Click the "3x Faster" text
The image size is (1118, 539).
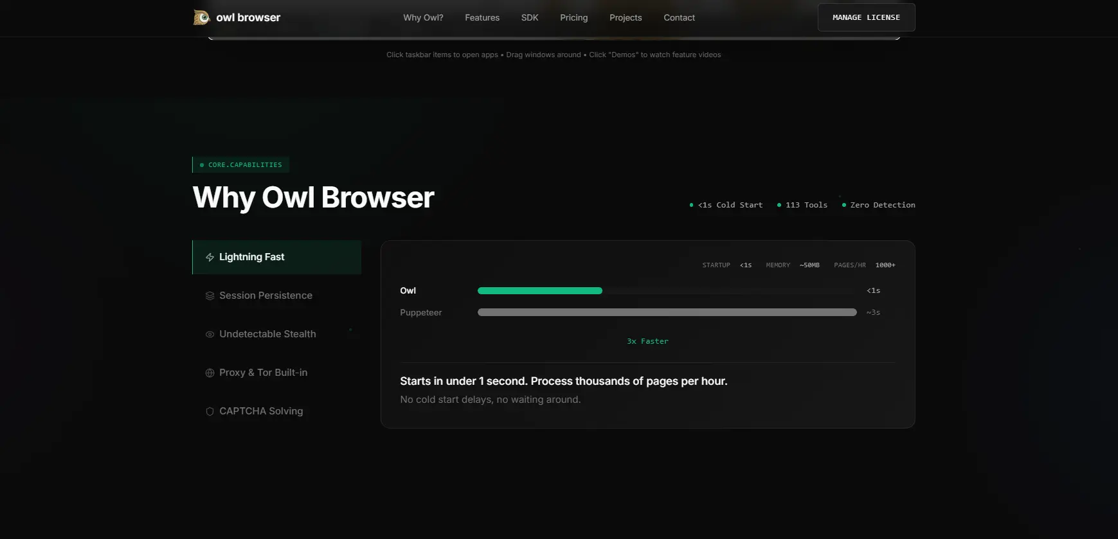pos(647,341)
